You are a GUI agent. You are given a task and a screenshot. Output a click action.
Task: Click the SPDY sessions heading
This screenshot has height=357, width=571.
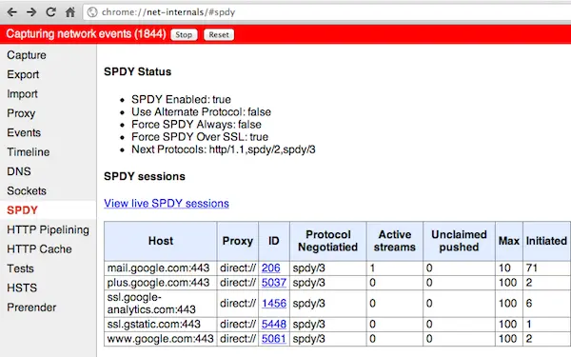(x=145, y=176)
